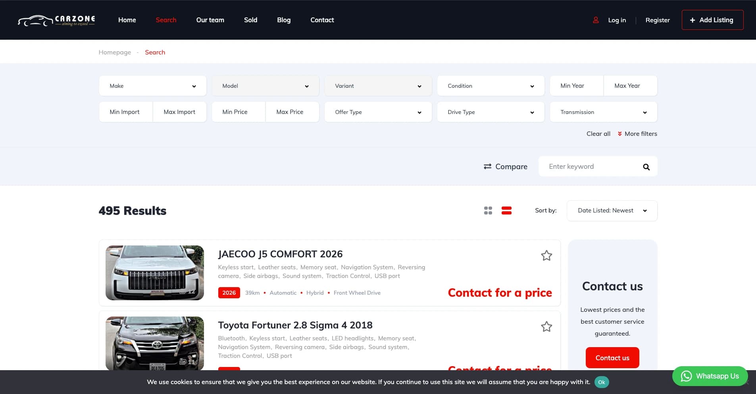756x394 pixels.
Task: Open the Blog menu item
Action: pos(284,20)
